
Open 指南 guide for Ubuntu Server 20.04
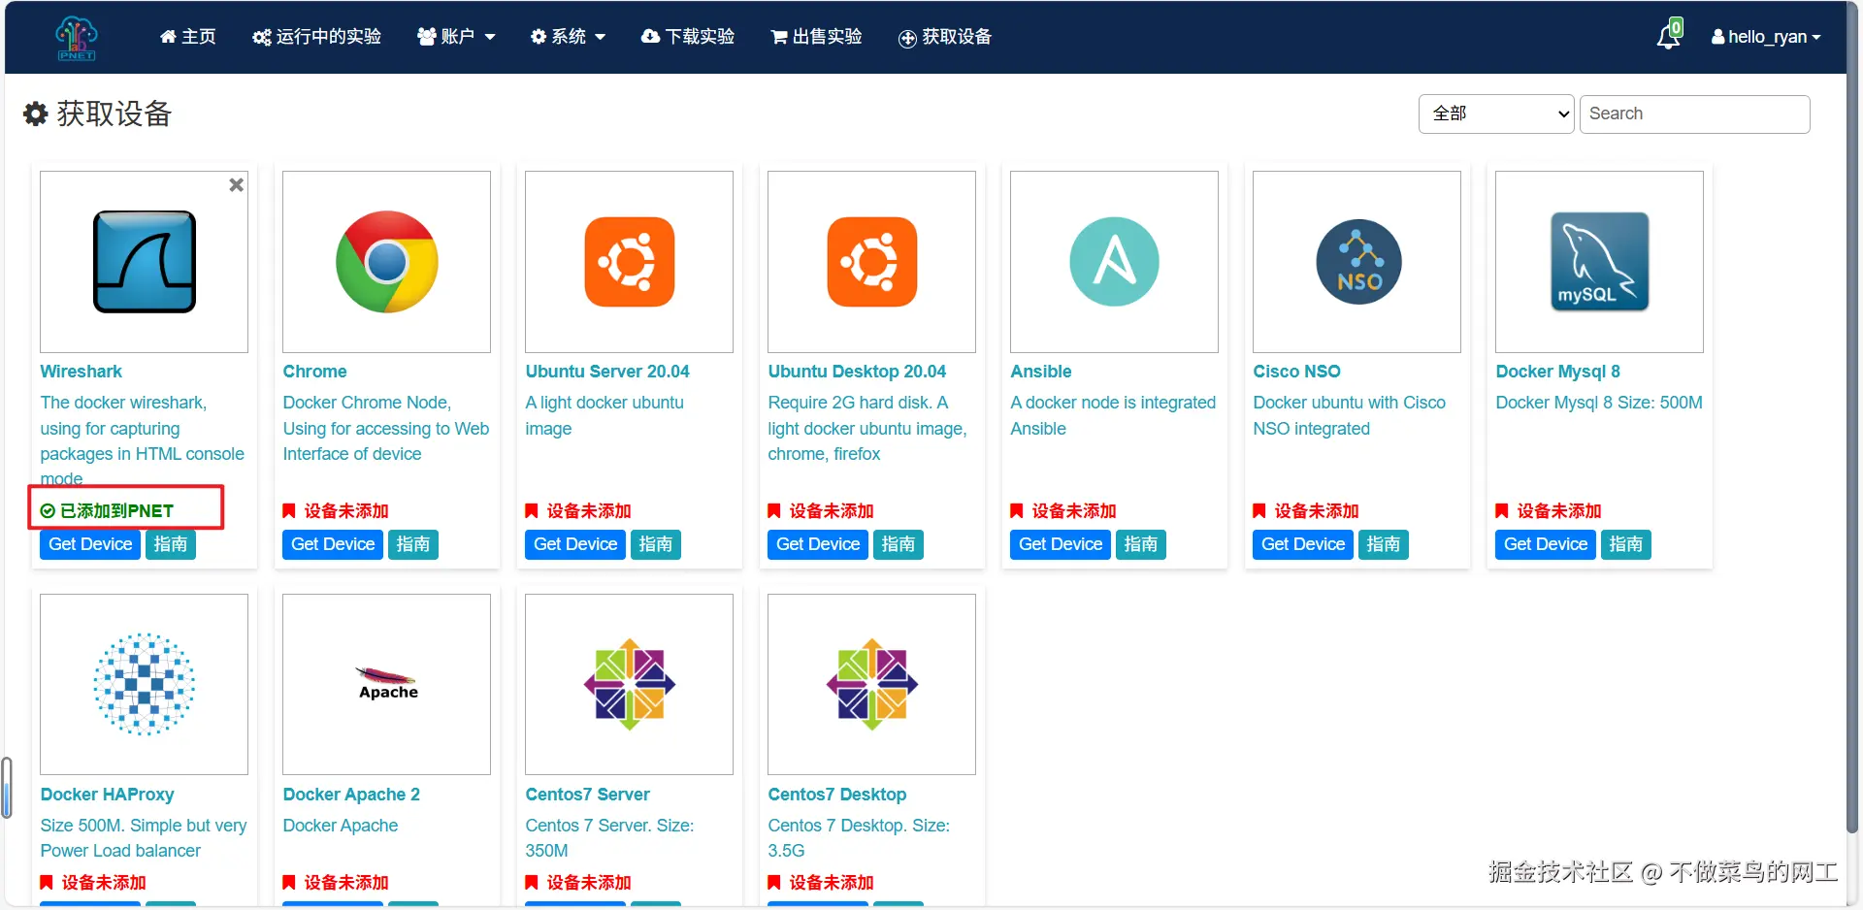656,544
